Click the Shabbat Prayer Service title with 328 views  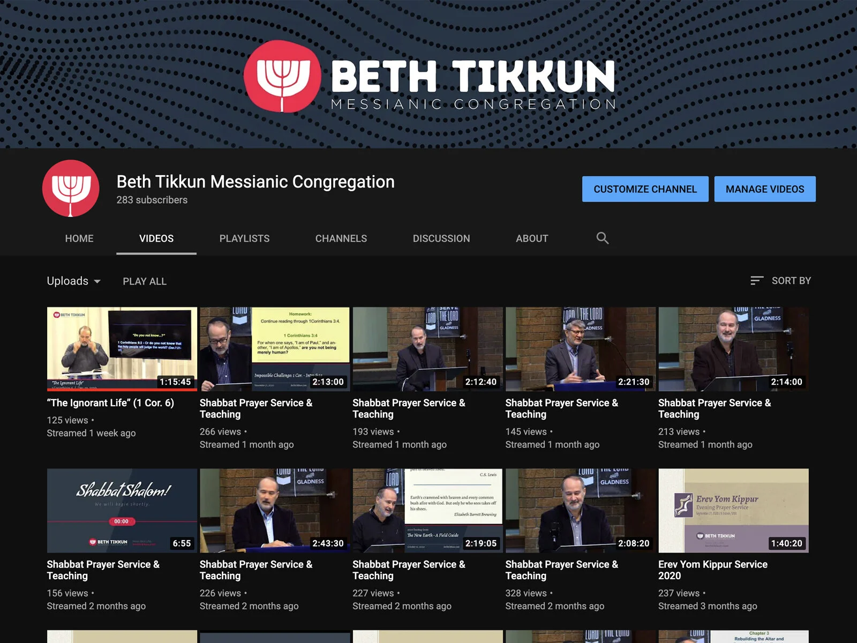562,570
